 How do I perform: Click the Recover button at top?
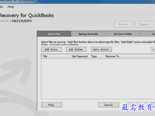[123, 24]
